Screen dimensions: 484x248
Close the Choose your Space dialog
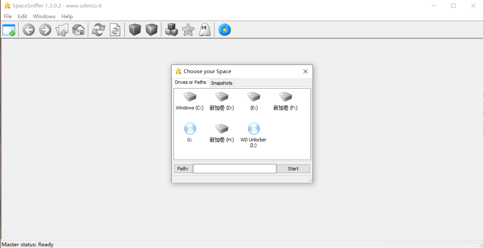click(x=305, y=71)
